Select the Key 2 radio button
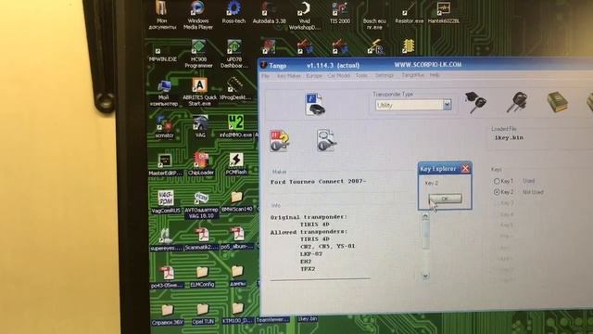The width and height of the screenshot is (593, 334). (x=497, y=192)
